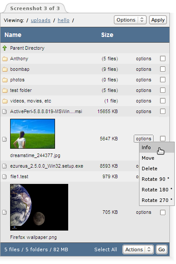Screen dimensions: 176x264
Task: Click dreamstime_244377.jpg file name
Action: [35, 155]
